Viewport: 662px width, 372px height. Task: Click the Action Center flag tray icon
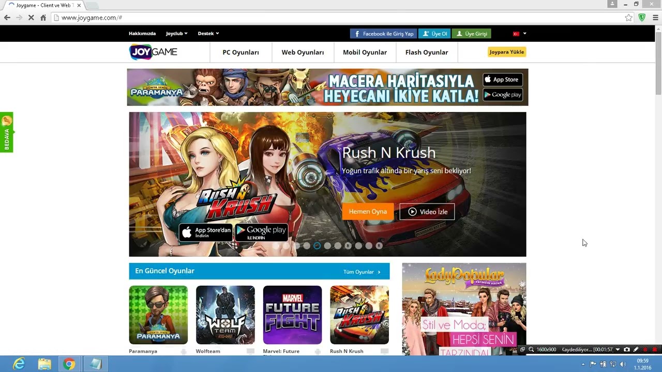[593, 364]
